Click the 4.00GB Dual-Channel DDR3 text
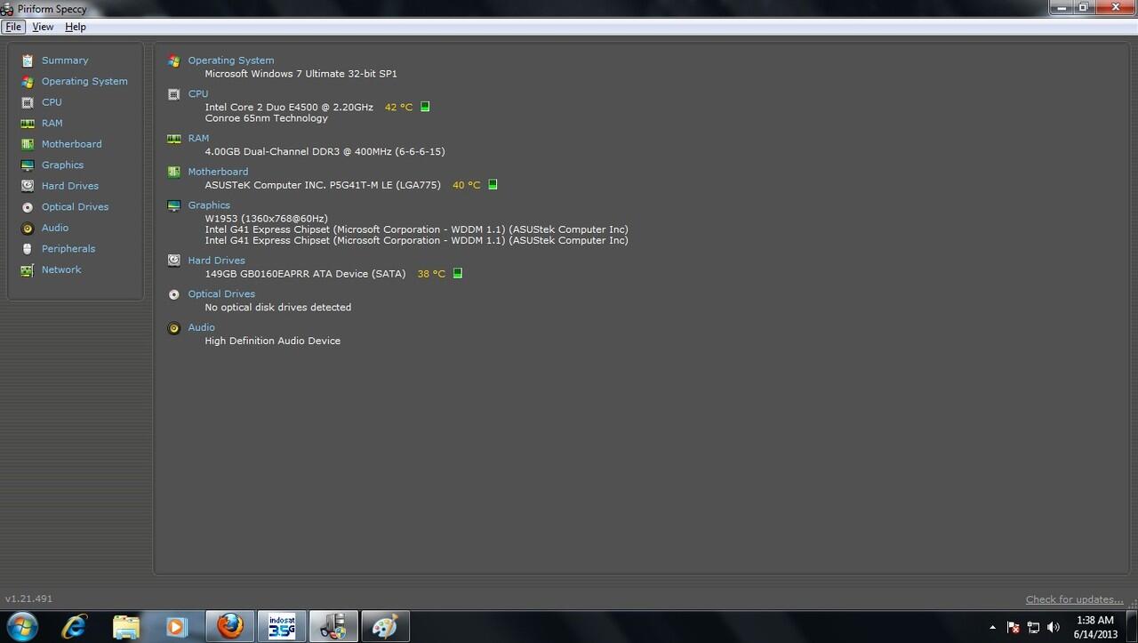This screenshot has height=643, width=1138. click(325, 151)
